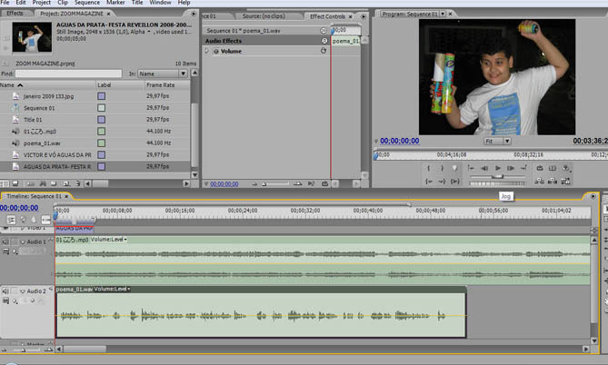
Task: Click Volume:Level label on poema_01.wav clip
Action: [110, 289]
